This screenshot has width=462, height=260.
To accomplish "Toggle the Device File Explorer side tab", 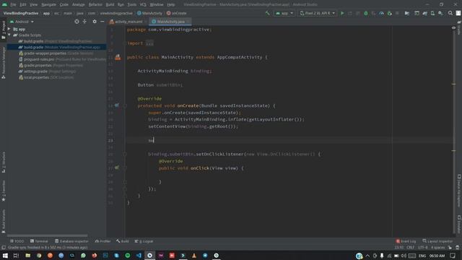I will [459, 191].
